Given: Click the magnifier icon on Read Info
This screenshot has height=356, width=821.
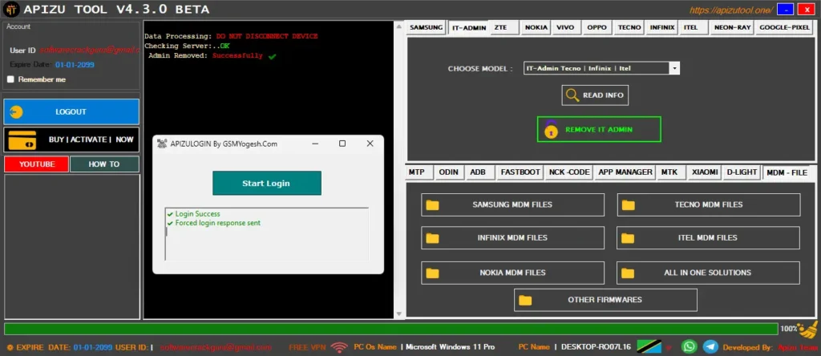Looking at the screenshot, I should click(572, 95).
